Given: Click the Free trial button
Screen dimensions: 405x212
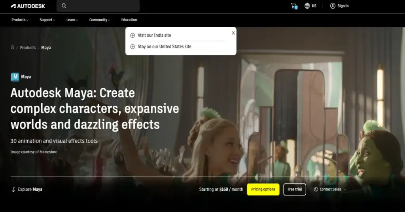Looking at the screenshot, I should 295,190.
